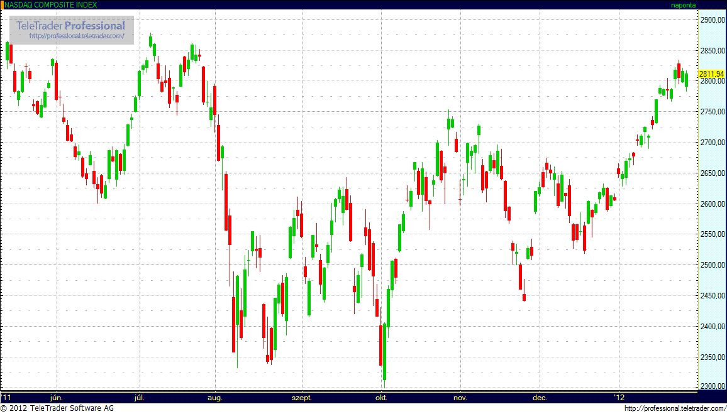Click the '12 year label on time axis

coord(618,398)
